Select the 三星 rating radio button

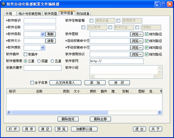pyautogui.click(x=25, y=61)
